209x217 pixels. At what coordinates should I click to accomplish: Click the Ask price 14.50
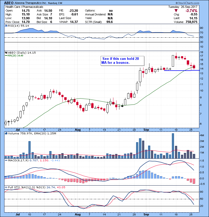pyautogui.click(x=48, y=11)
